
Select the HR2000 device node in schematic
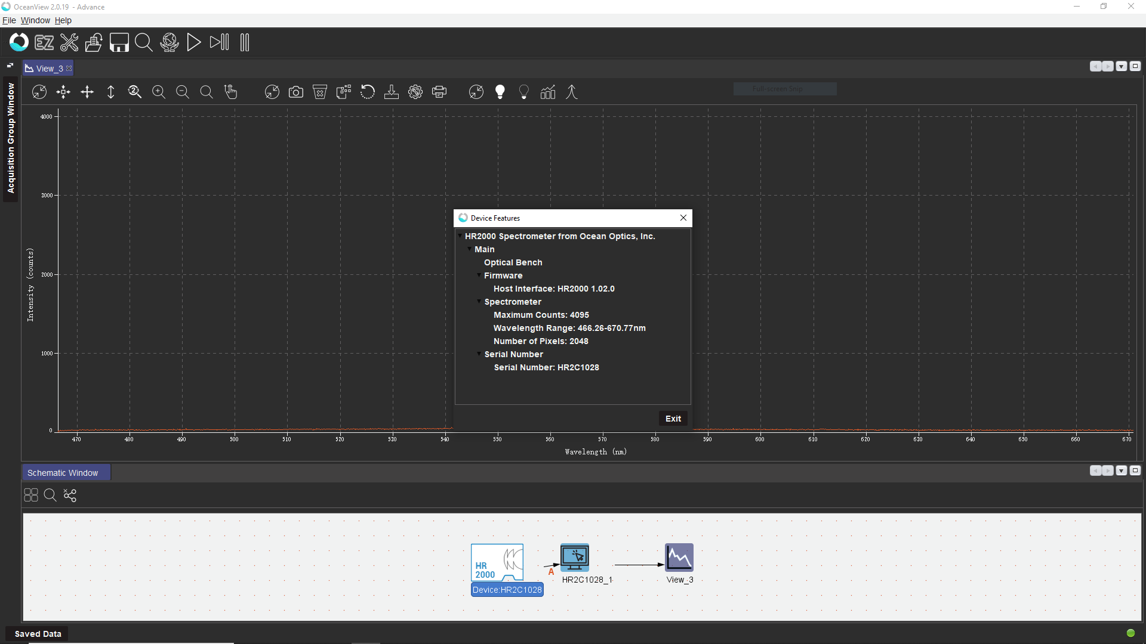tap(497, 562)
